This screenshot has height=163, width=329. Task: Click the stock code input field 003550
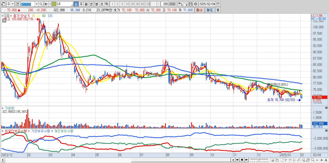(x=28, y=4)
